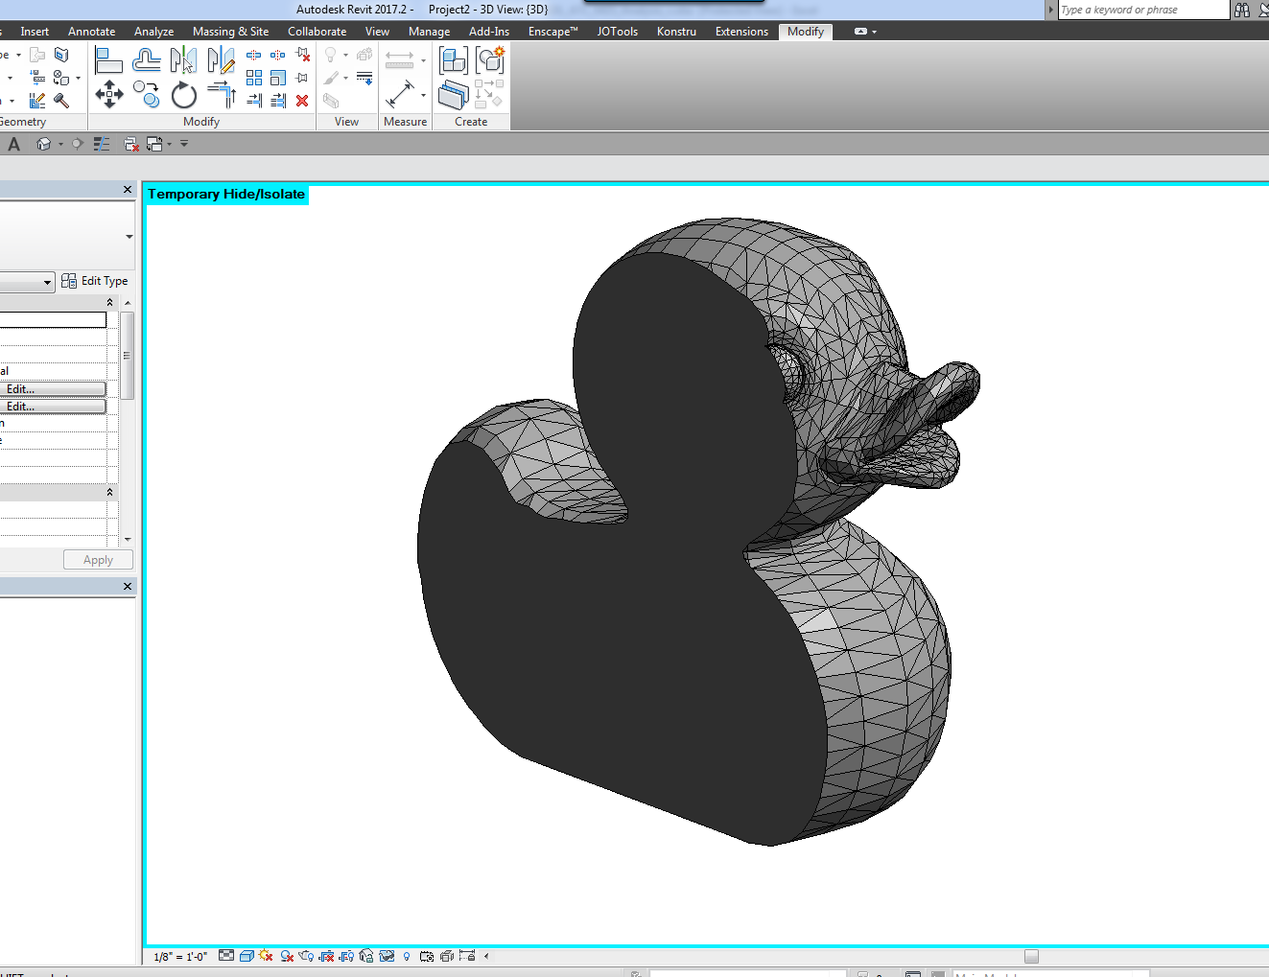
Task: Select Trim/Extend Multiple Elements tool
Action: tap(278, 100)
